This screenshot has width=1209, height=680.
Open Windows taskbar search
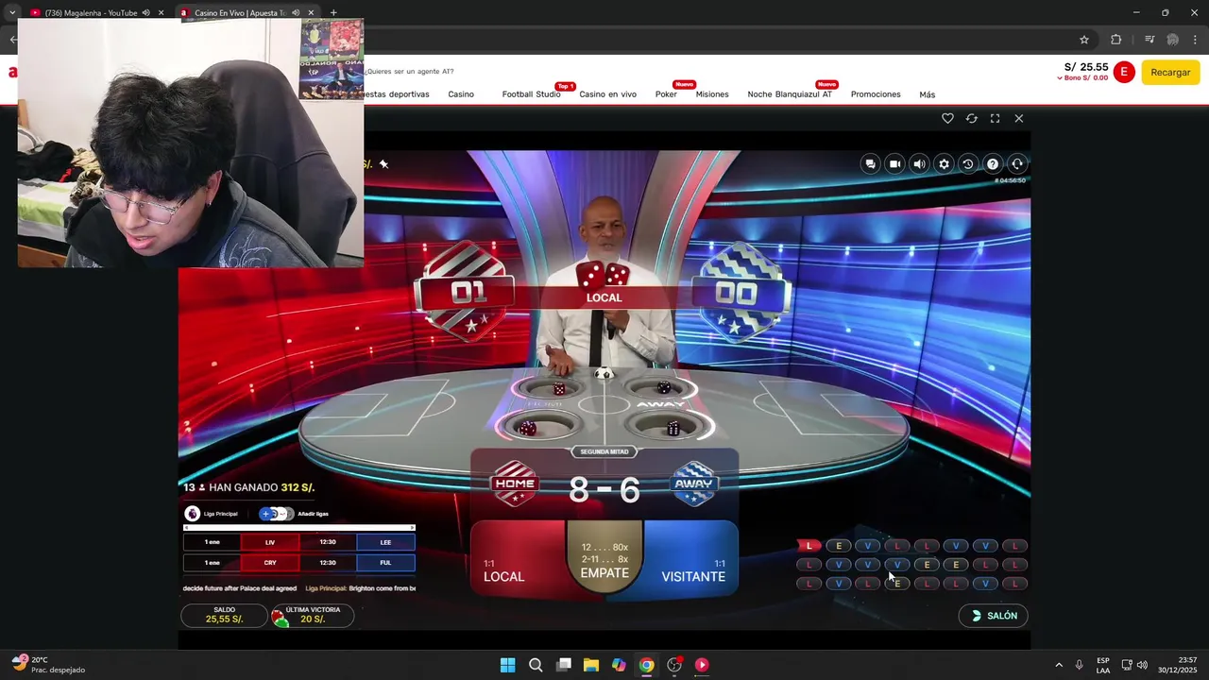point(536,665)
